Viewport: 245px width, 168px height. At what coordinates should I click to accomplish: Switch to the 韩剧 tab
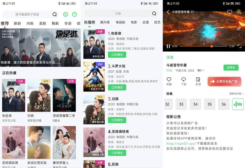(55, 23)
